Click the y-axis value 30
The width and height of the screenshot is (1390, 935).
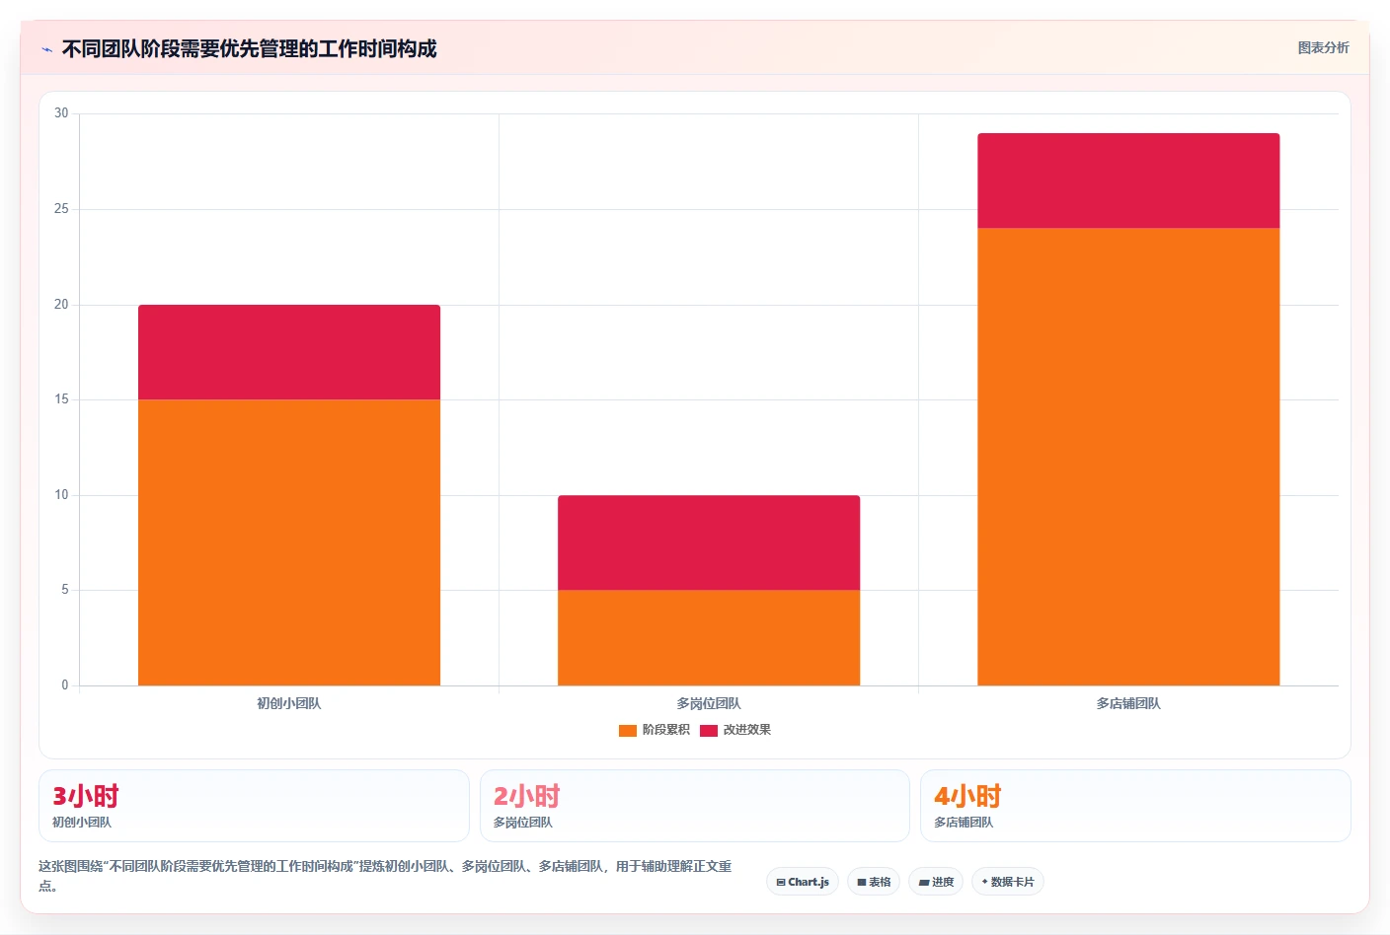point(61,113)
